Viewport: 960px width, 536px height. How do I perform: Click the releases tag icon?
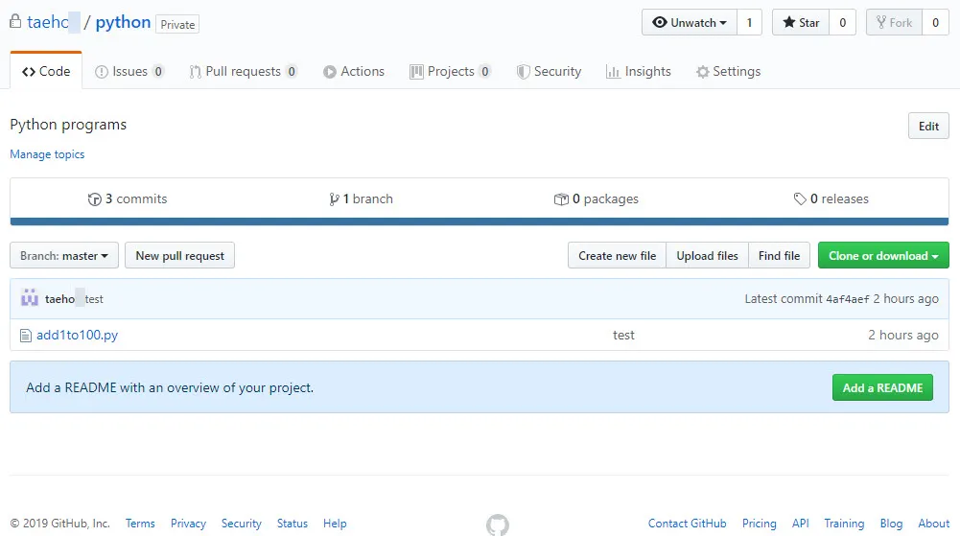tap(800, 198)
